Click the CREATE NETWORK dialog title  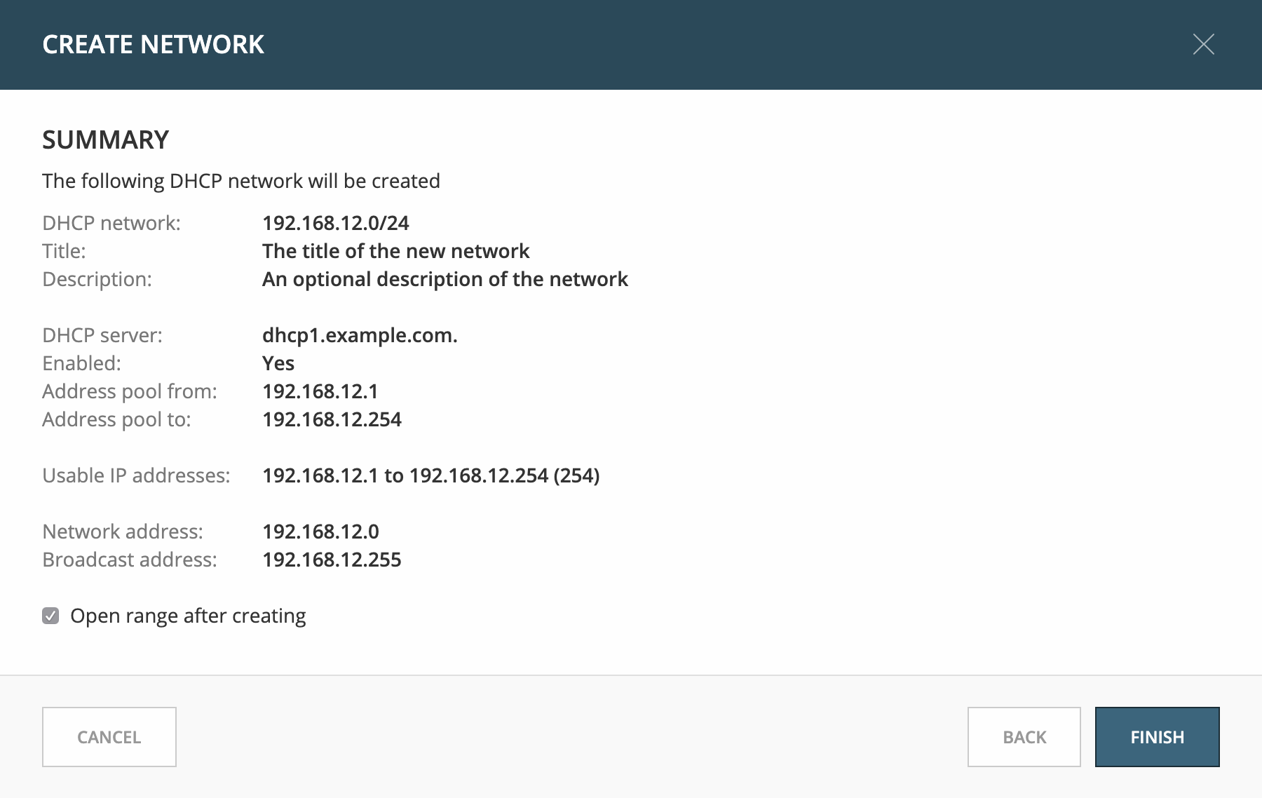click(153, 44)
